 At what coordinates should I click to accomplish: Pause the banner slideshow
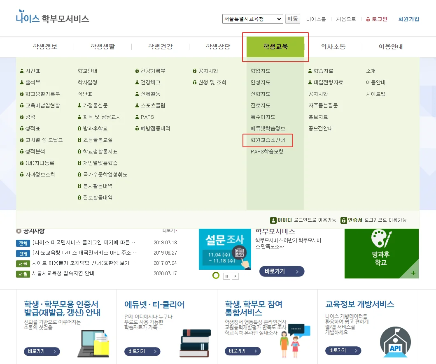(226, 276)
